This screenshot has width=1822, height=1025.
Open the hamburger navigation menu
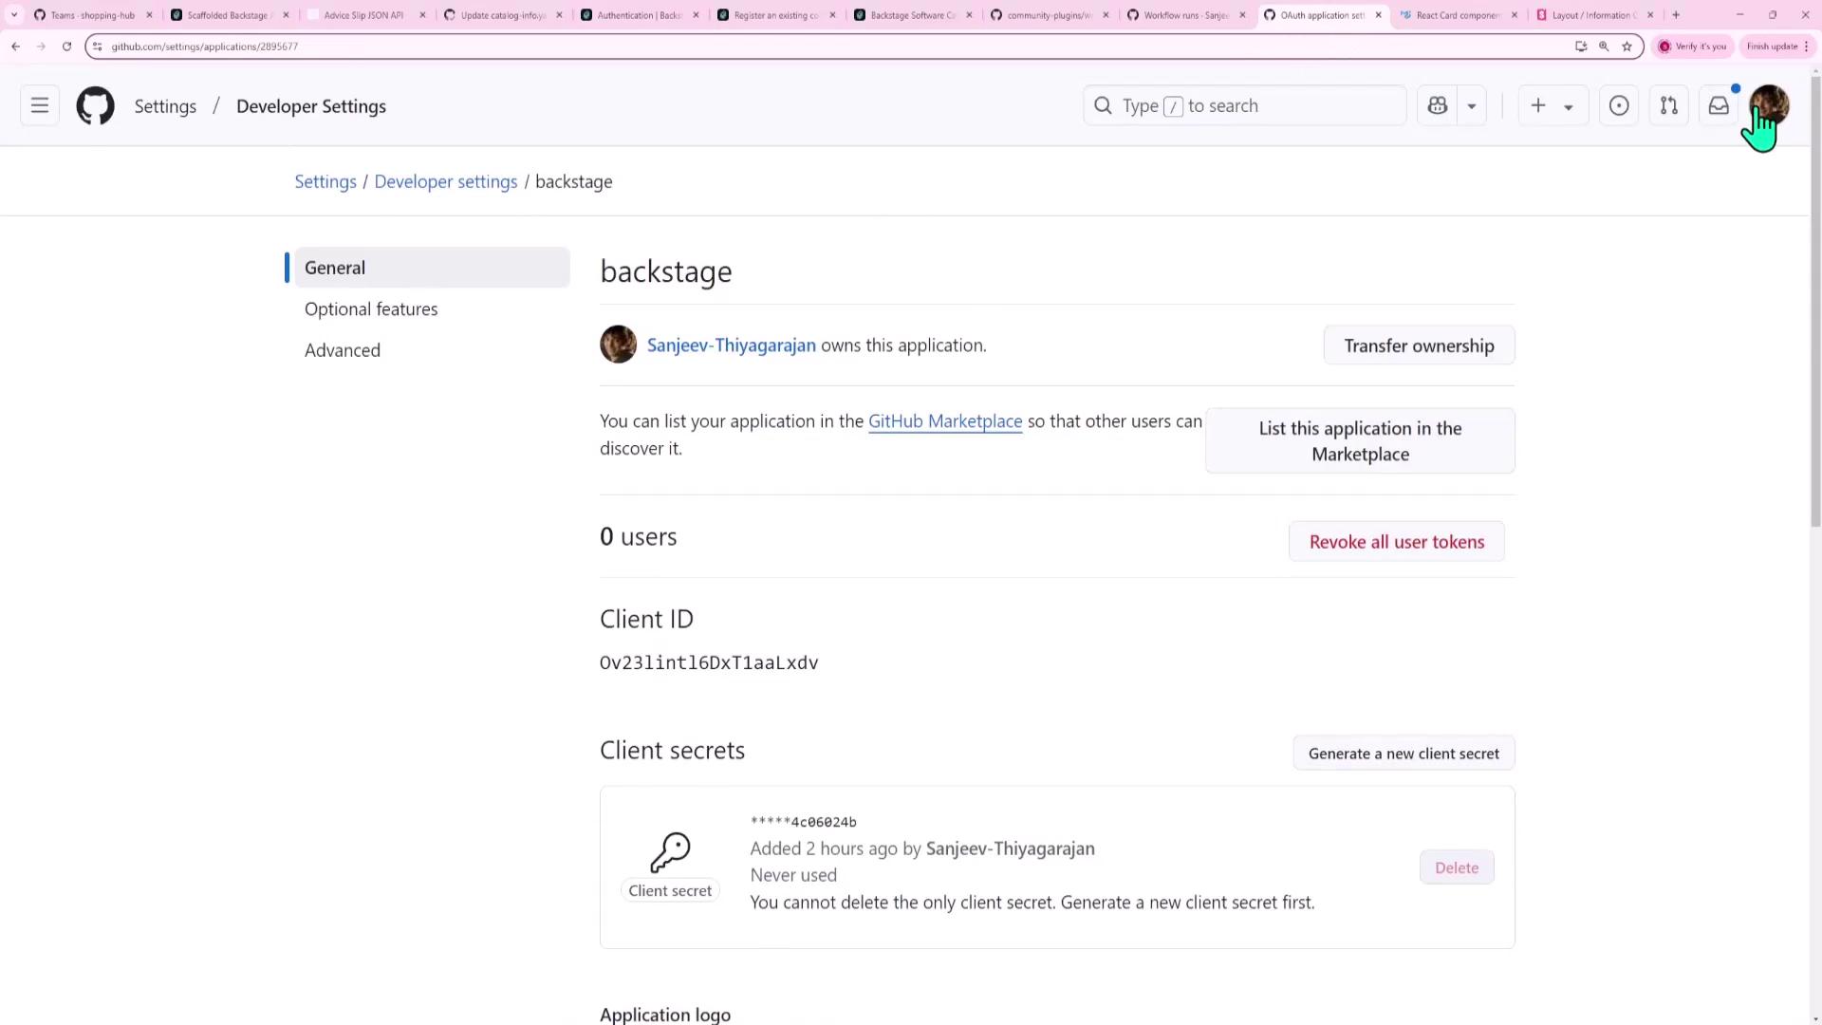(40, 106)
